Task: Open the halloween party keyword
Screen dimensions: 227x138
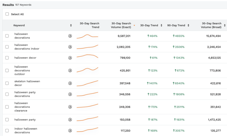Action: [25, 120]
